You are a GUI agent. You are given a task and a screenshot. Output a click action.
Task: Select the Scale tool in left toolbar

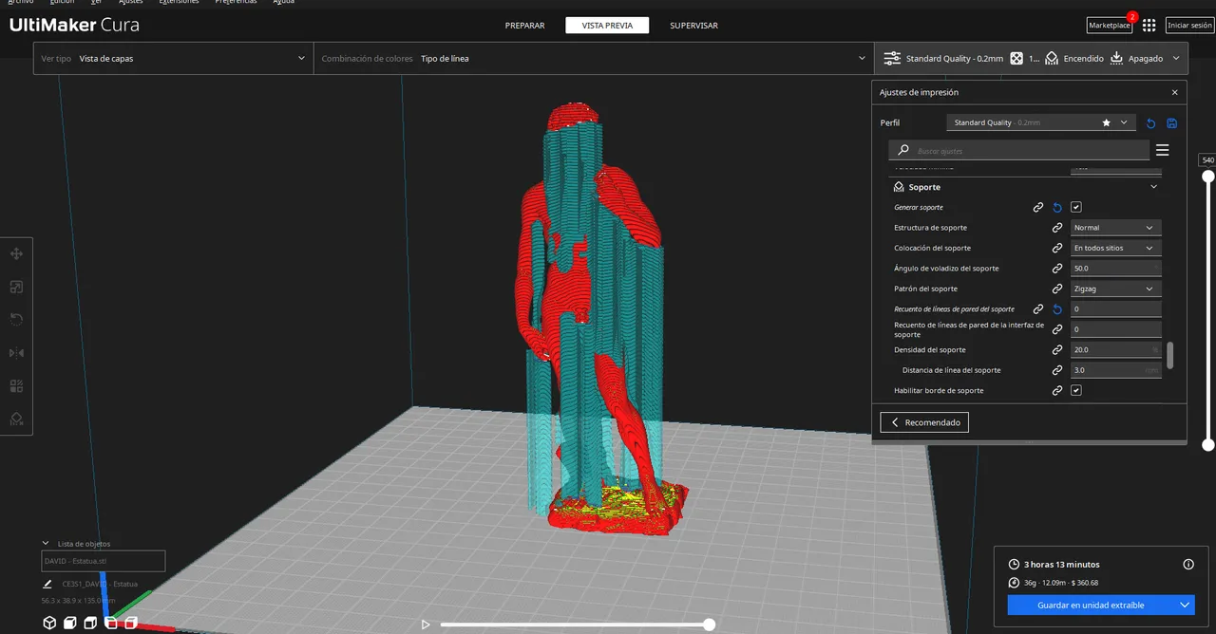(16, 287)
